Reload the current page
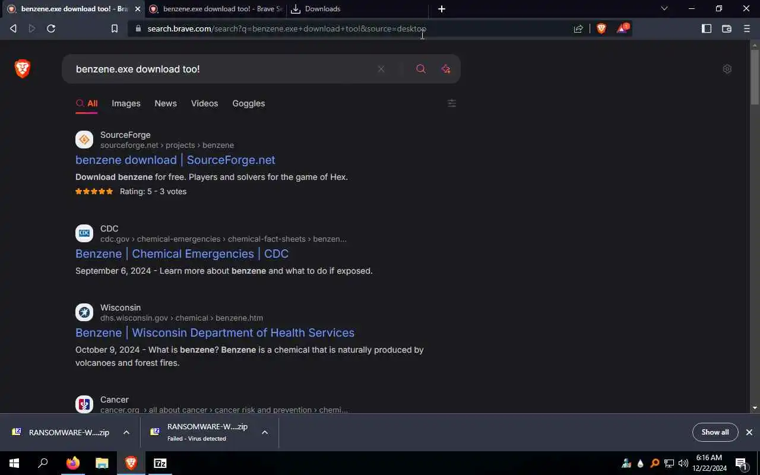The image size is (760, 475). click(x=51, y=28)
